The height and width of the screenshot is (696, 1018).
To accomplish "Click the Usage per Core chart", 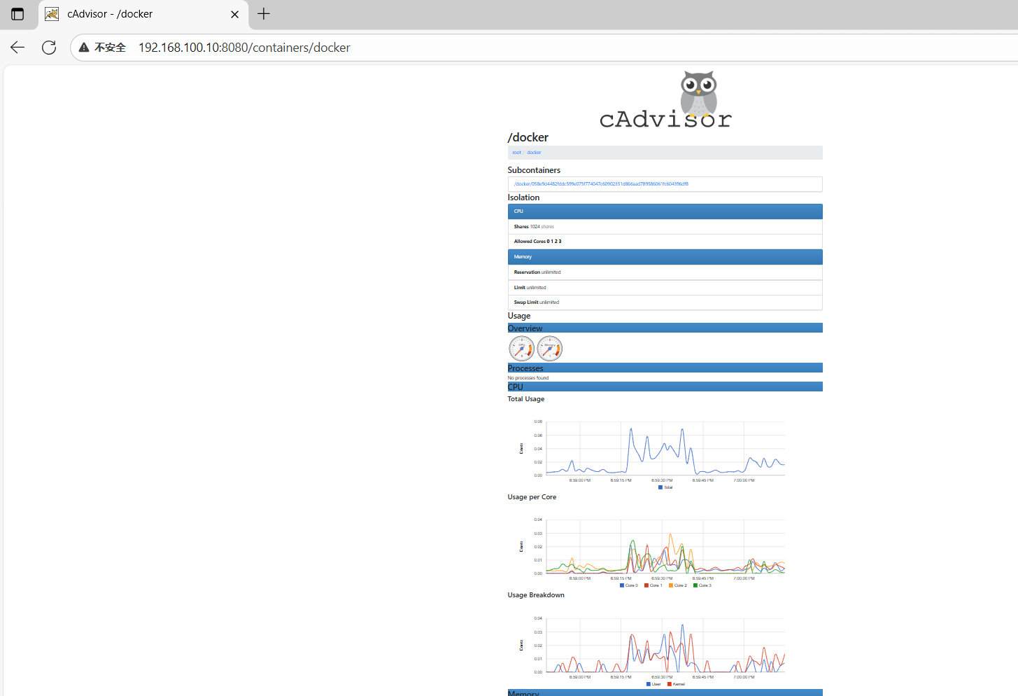I will click(x=665, y=547).
